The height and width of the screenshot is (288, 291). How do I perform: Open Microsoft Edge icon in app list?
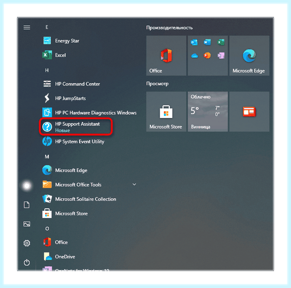(x=47, y=170)
